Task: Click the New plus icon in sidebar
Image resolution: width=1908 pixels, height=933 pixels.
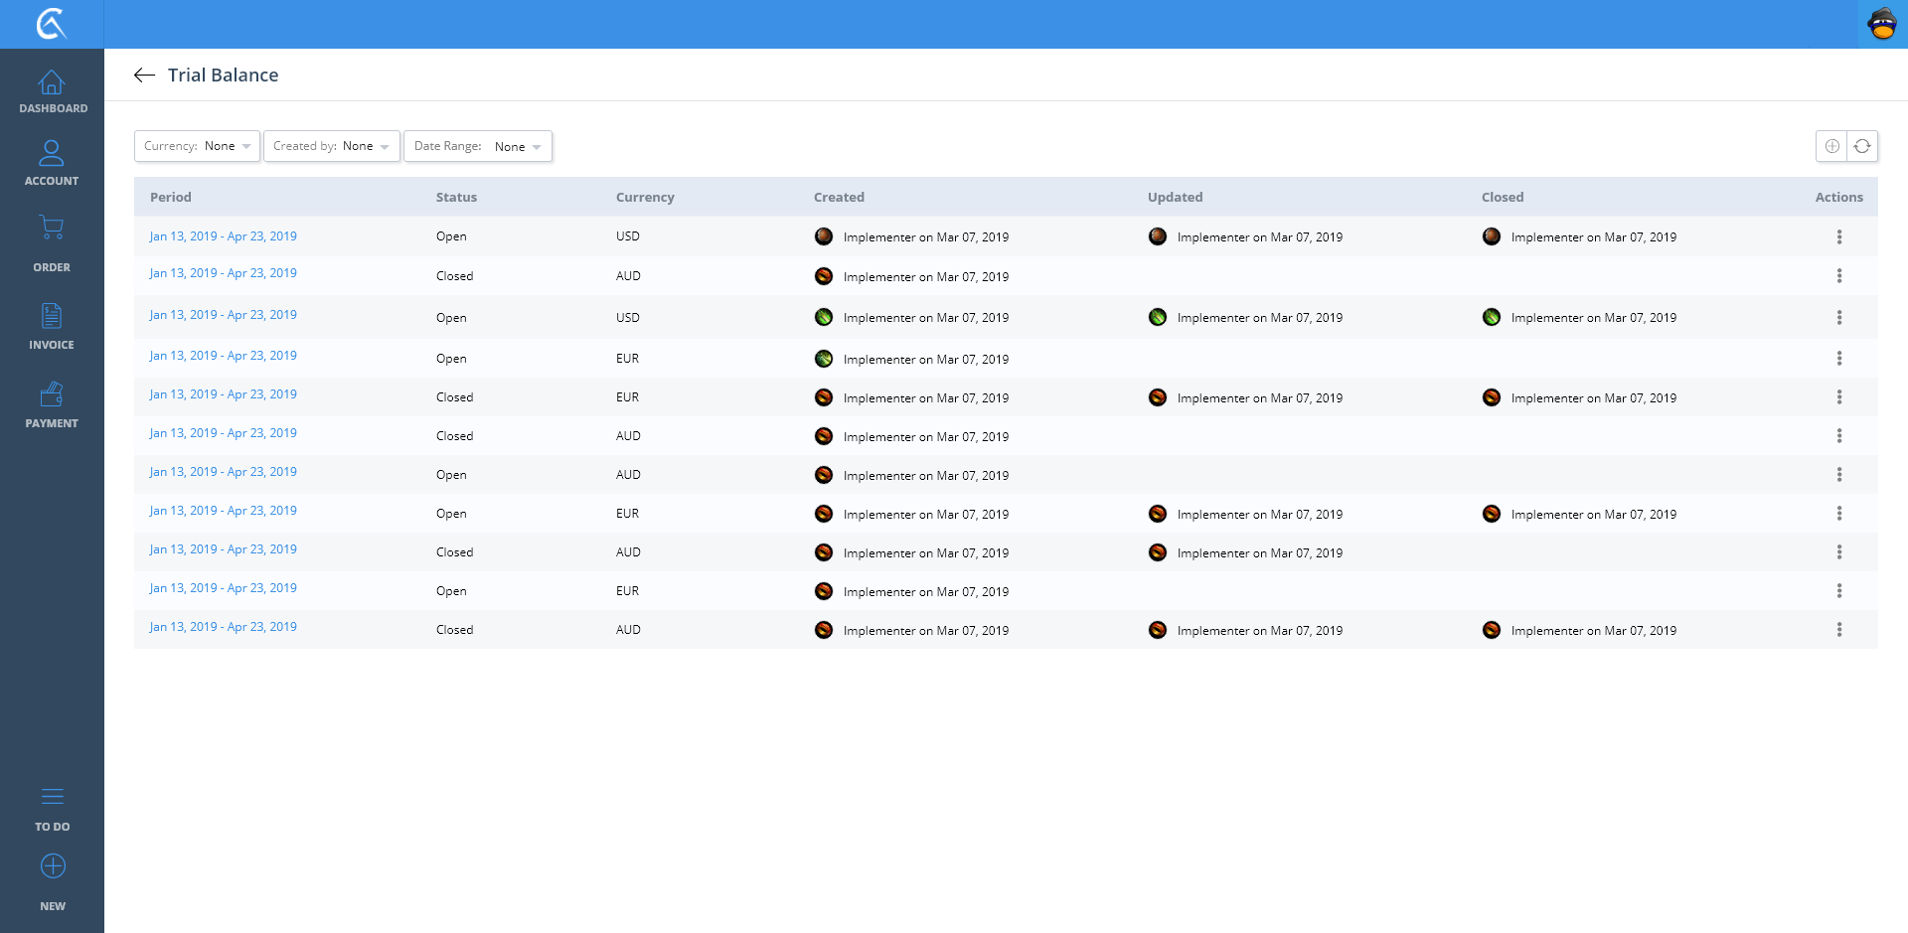Action: (x=53, y=867)
